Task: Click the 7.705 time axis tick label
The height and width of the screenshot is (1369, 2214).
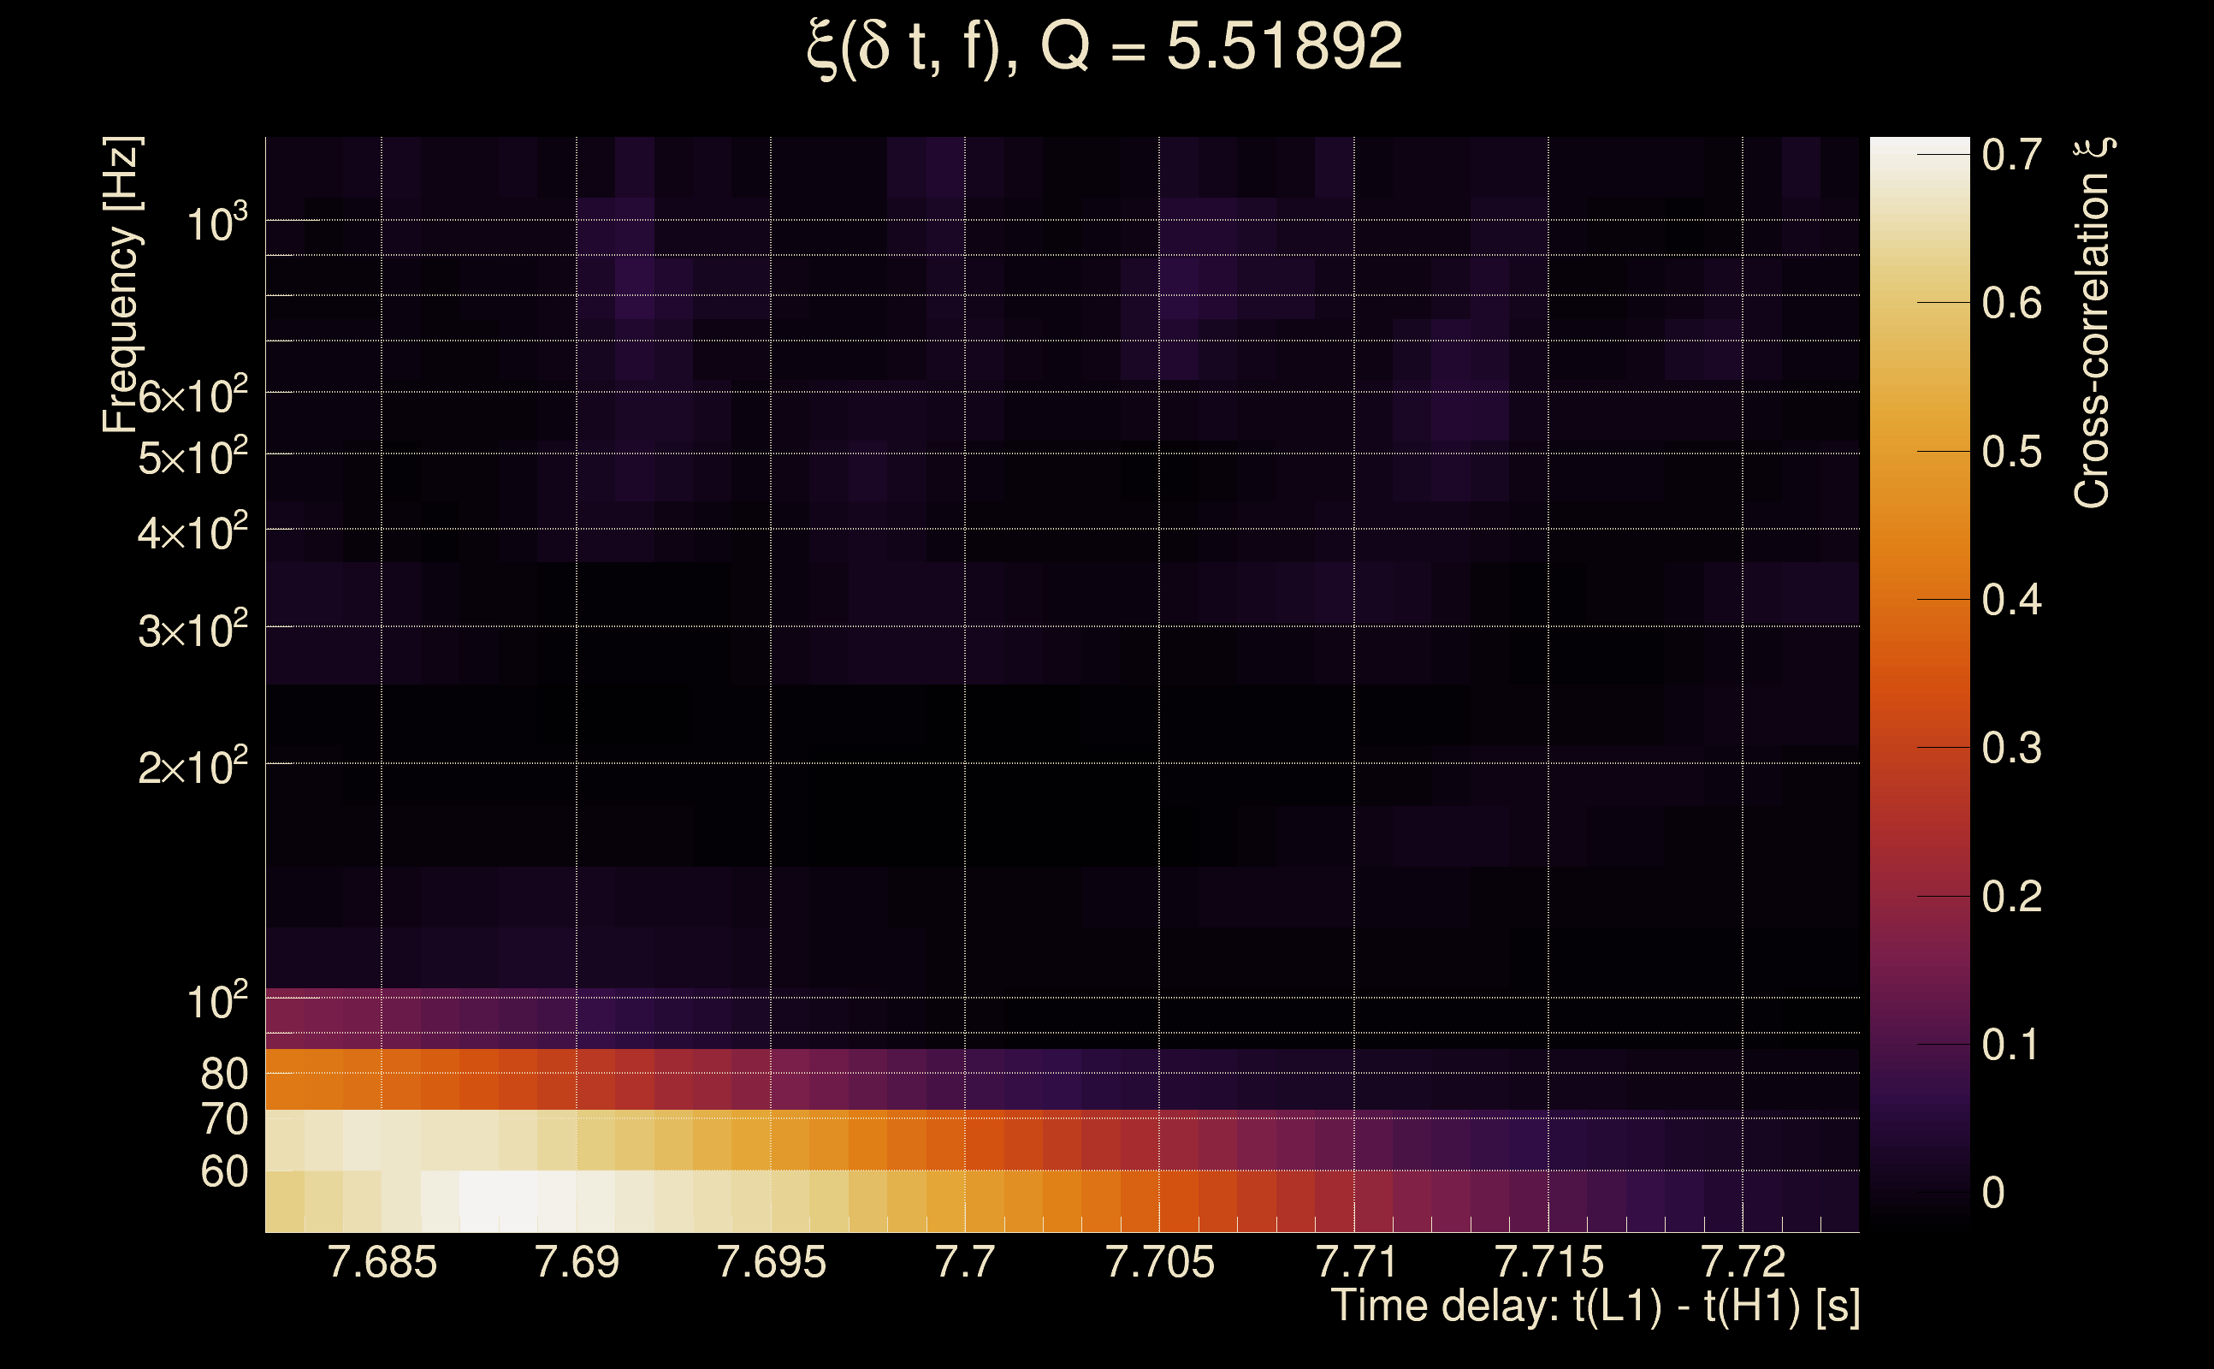Action: tap(1159, 1262)
